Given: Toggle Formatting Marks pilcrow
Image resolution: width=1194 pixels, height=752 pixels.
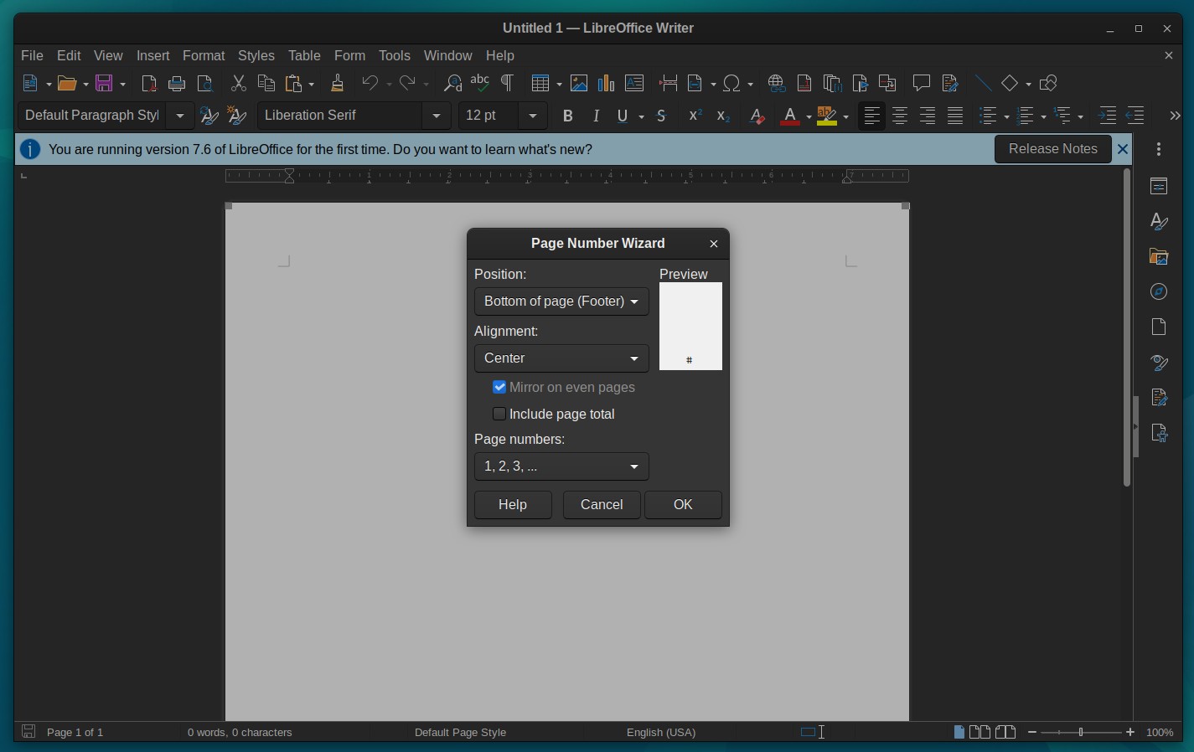Looking at the screenshot, I should [x=507, y=84].
